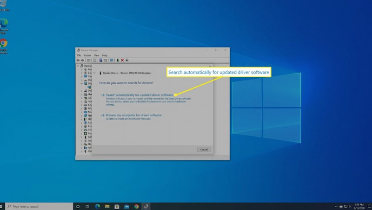This screenshot has width=372, height=210.
Task: Open the Help menu
Action: (x=105, y=55)
